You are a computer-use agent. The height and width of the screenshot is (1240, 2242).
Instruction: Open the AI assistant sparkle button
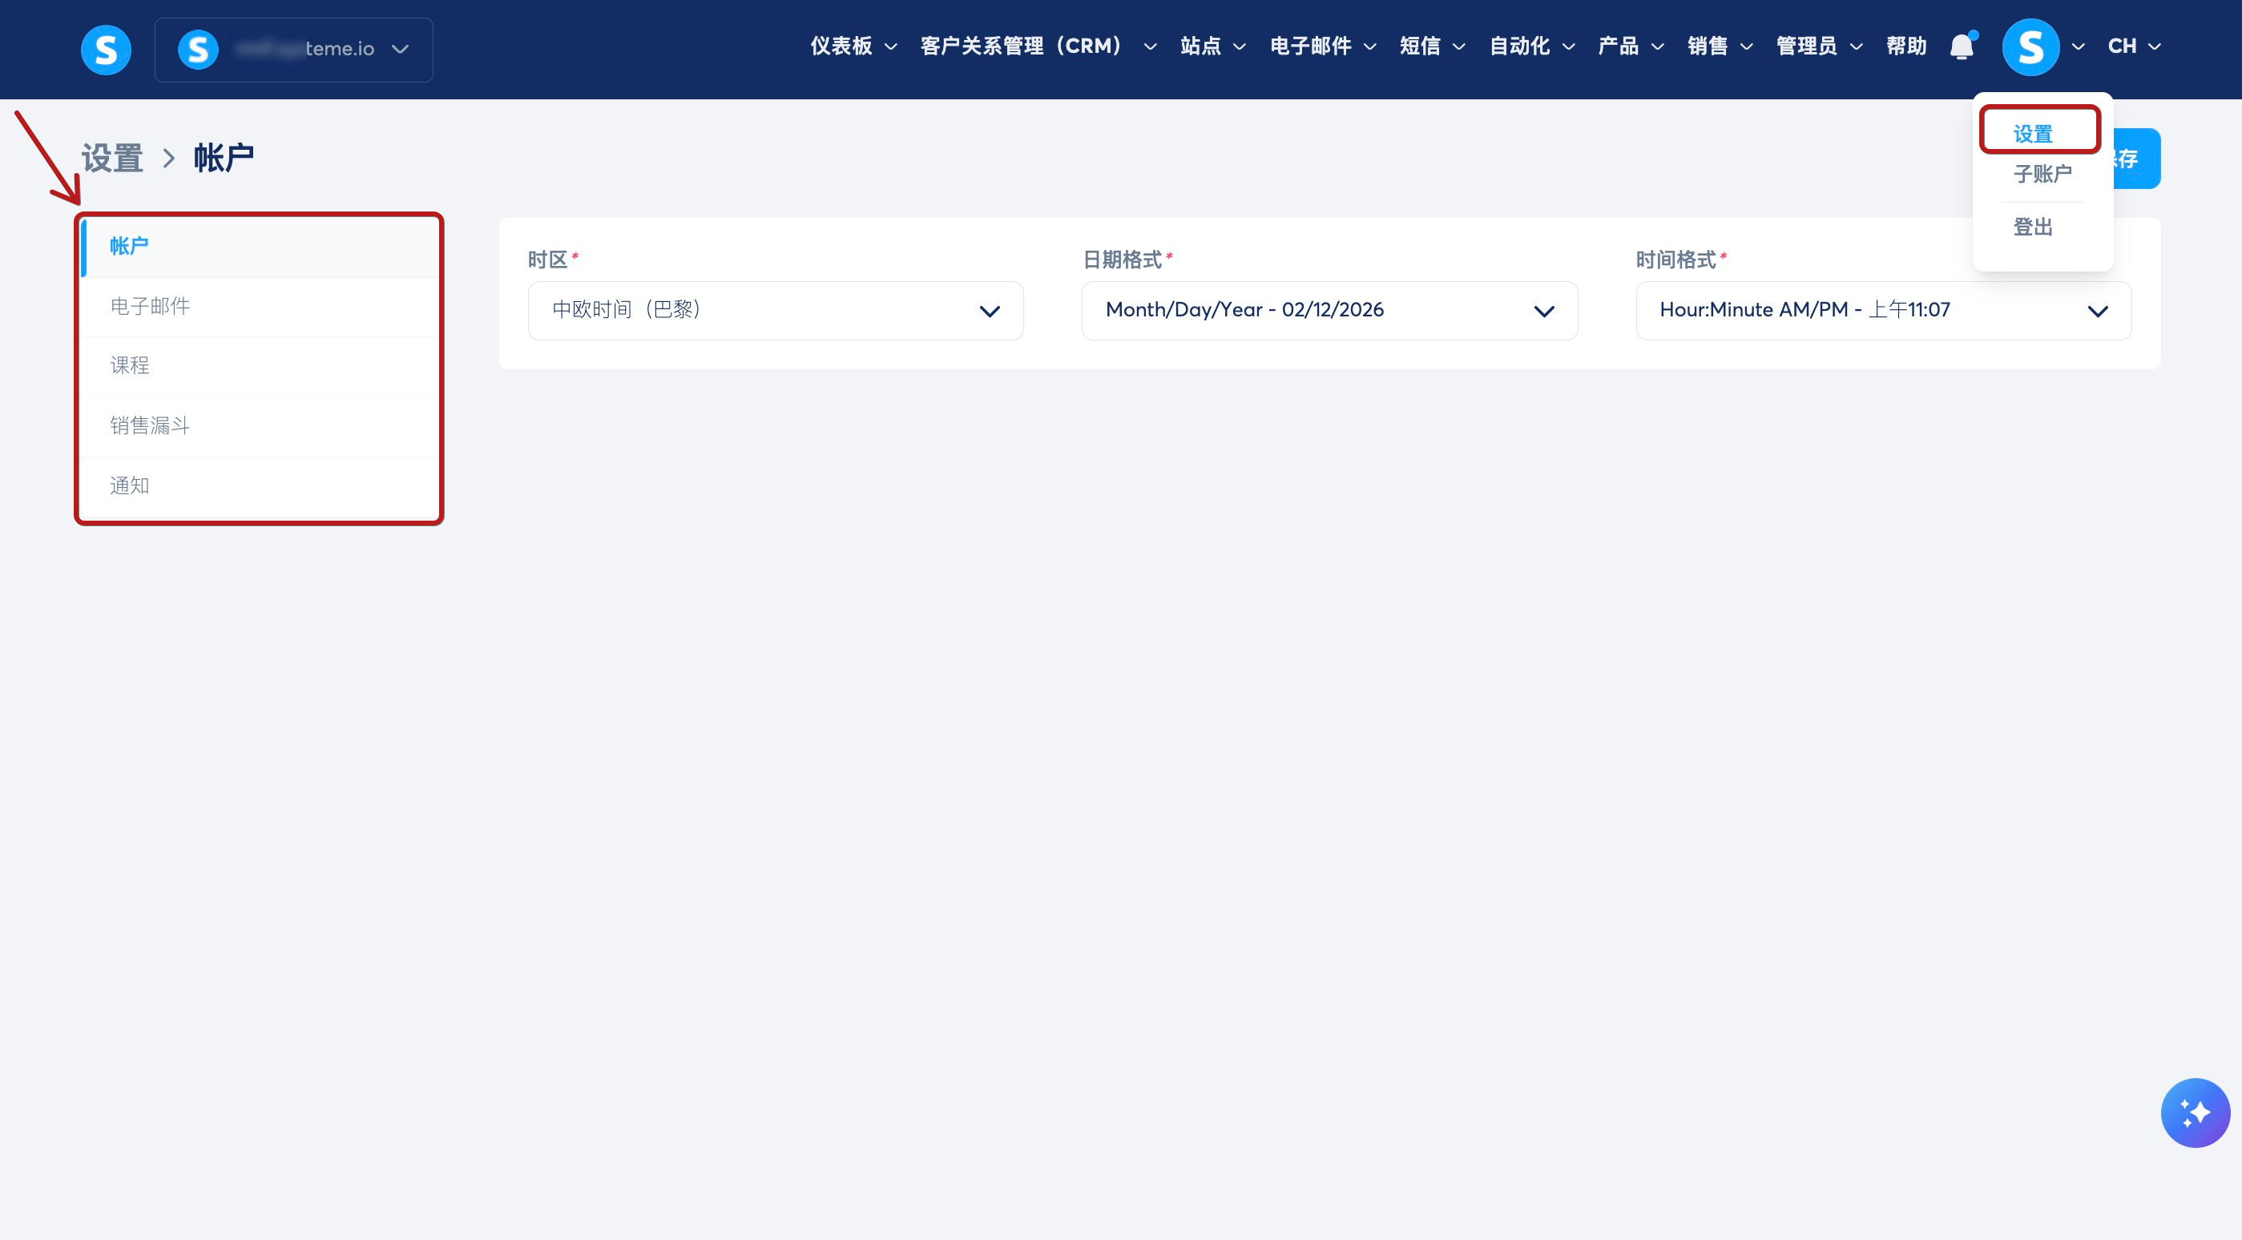[x=2194, y=1112]
